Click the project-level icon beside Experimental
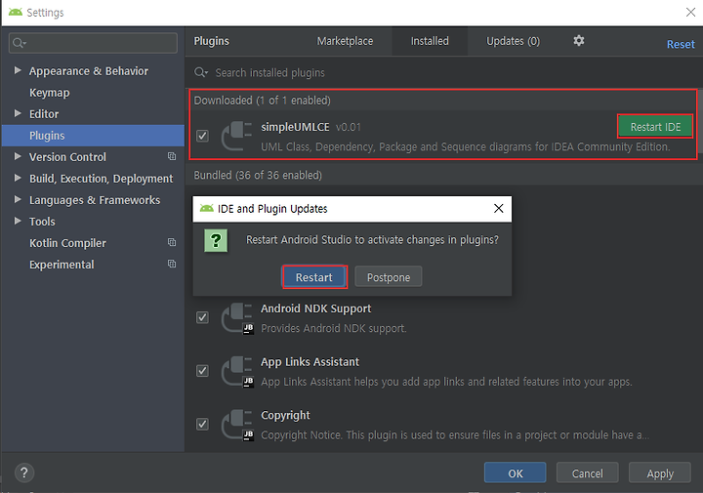703x493 pixels. (x=172, y=264)
